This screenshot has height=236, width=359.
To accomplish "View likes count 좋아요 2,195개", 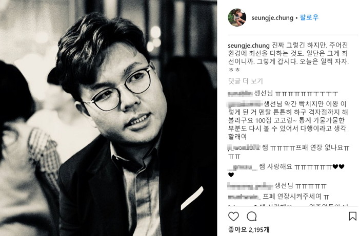I will point(249,229).
